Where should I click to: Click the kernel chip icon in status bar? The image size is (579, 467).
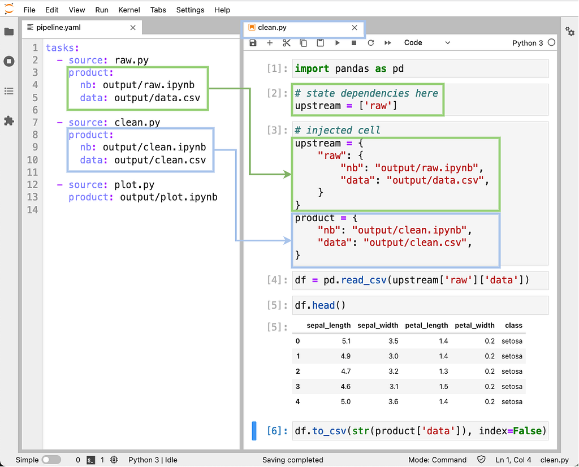(x=114, y=460)
